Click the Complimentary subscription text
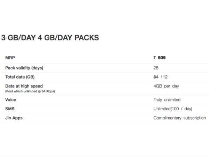The image size is (209, 157). coord(180,118)
